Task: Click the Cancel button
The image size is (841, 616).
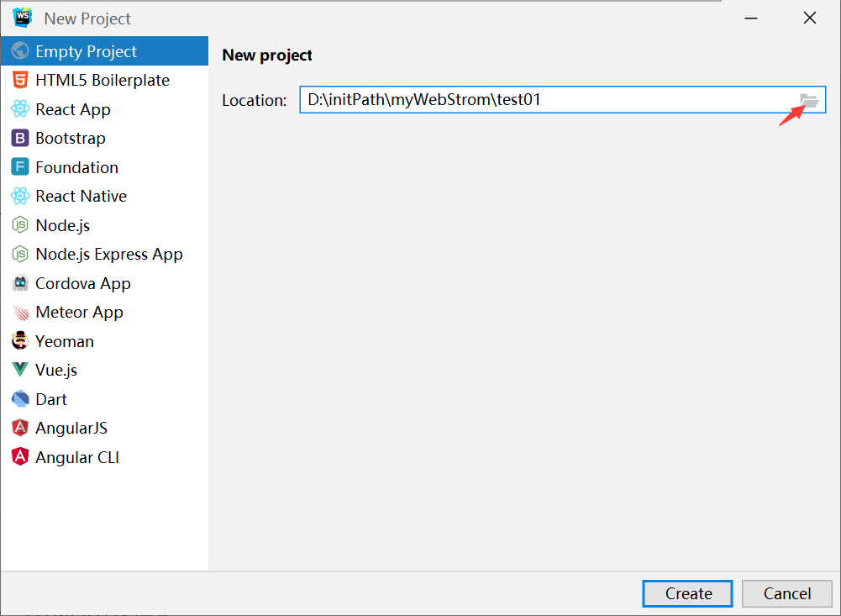Action: click(786, 593)
